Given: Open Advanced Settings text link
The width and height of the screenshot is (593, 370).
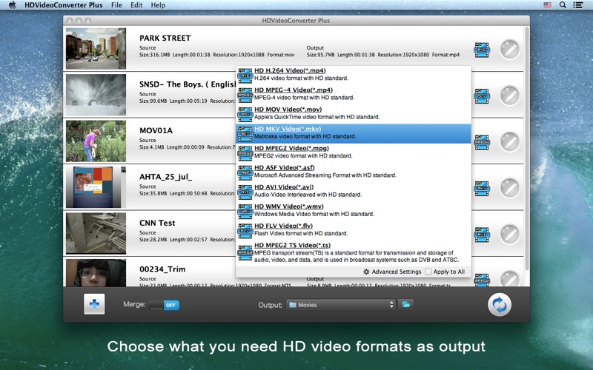Looking at the screenshot, I should click(x=396, y=272).
